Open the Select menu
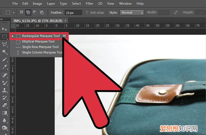Image resolution: width=206 pixels, height=135 pixels. tap(76, 3)
